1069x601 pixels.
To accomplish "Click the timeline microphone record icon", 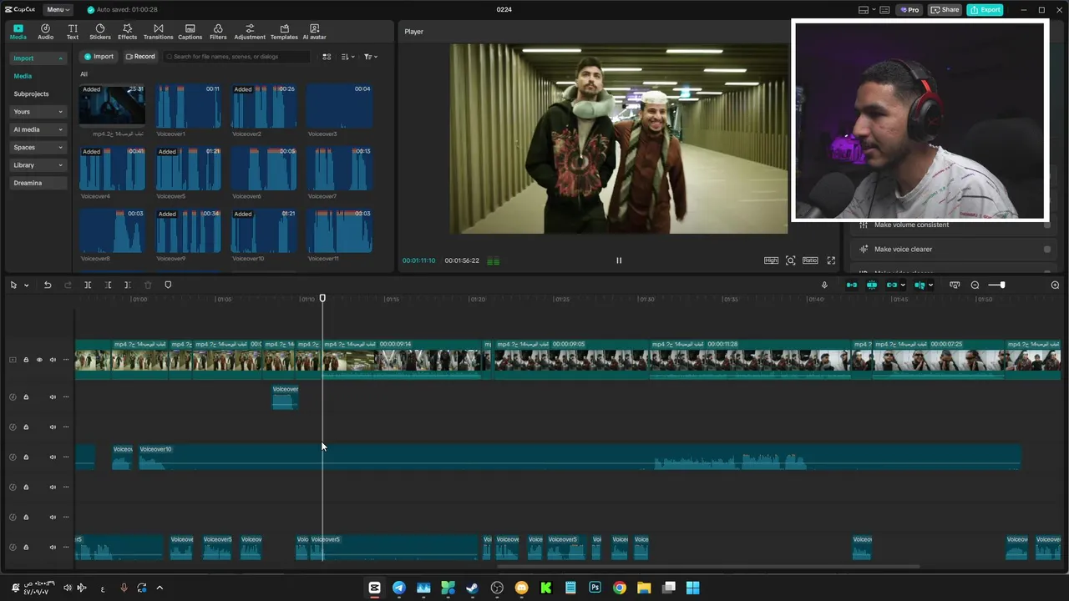I will (x=824, y=285).
